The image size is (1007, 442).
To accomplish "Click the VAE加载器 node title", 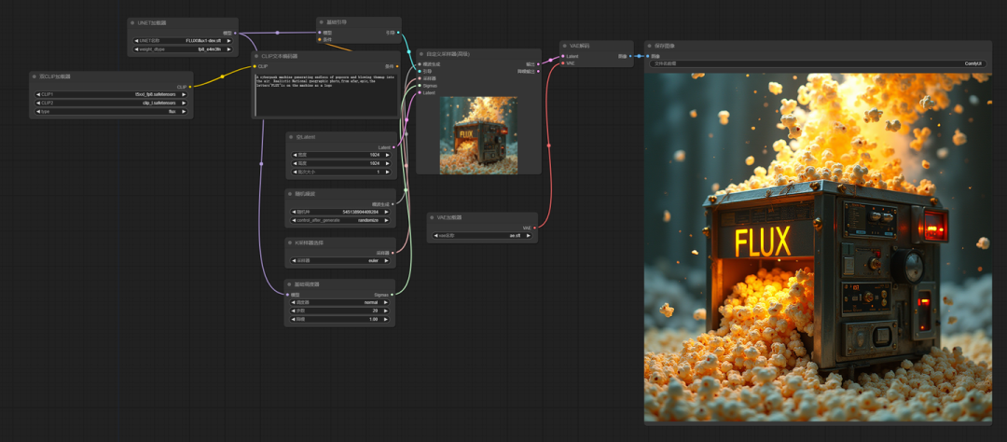I will tap(449, 217).
